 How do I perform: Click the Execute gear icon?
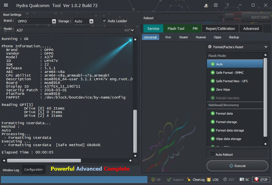tap(231, 166)
